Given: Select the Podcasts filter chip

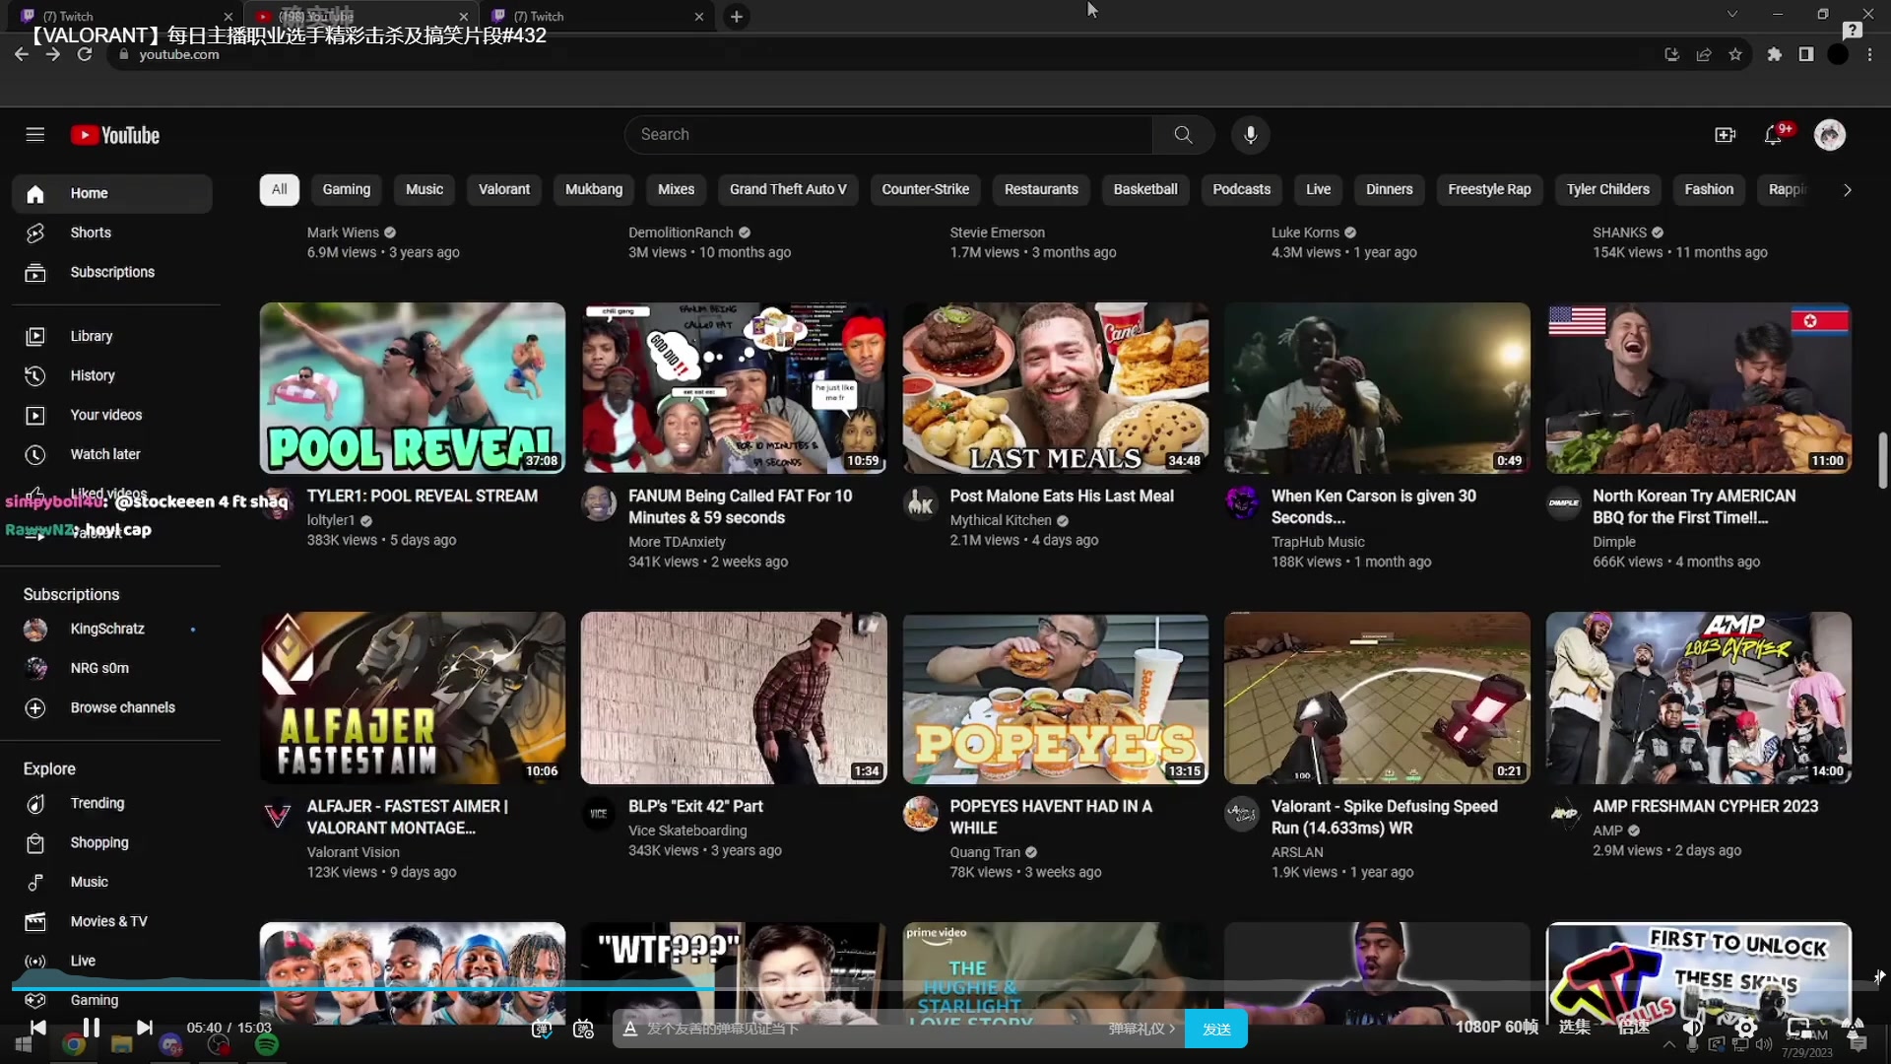Looking at the screenshot, I should click(x=1241, y=189).
